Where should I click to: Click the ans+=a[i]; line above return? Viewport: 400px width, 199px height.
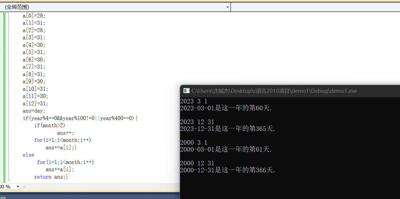tap(60, 169)
